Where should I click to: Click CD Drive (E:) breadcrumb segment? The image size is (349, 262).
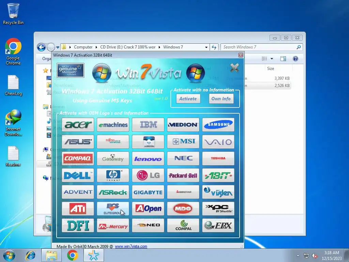(128, 47)
